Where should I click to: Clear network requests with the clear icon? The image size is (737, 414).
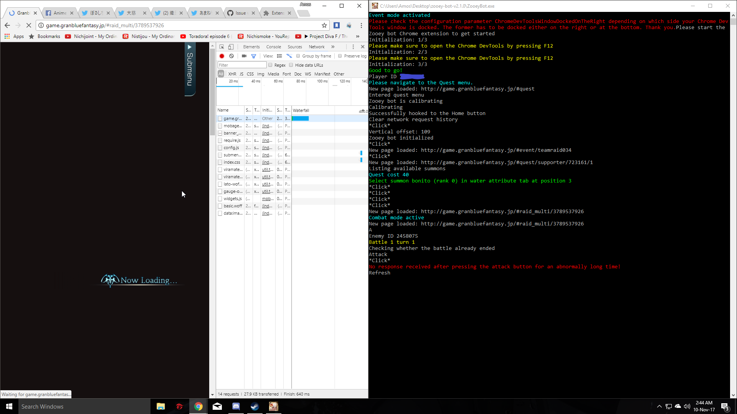click(232, 56)
